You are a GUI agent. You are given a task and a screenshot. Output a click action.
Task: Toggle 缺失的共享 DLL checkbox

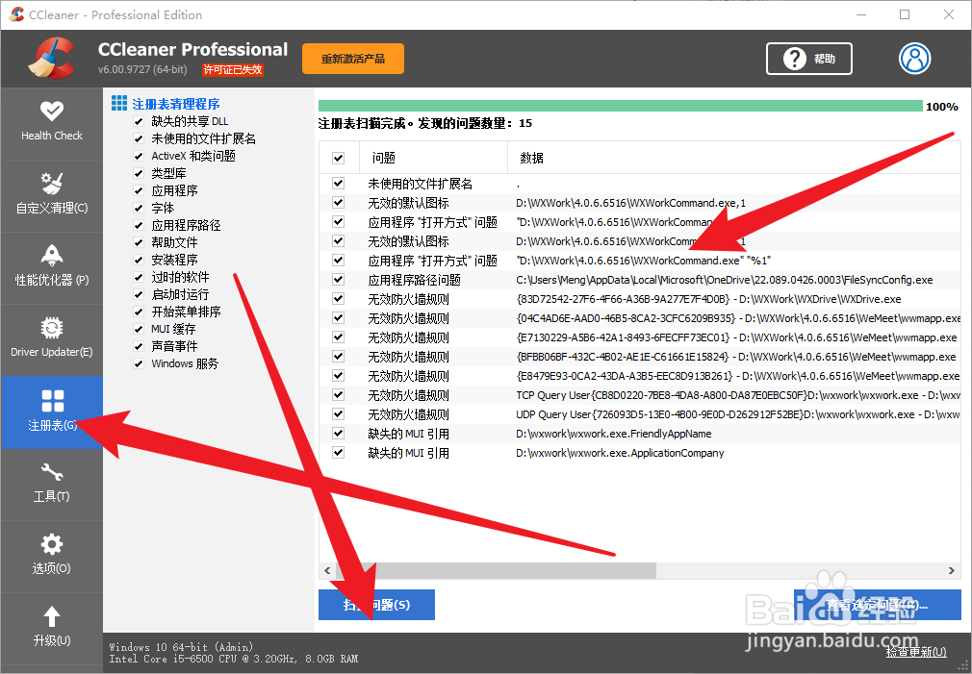139,121
